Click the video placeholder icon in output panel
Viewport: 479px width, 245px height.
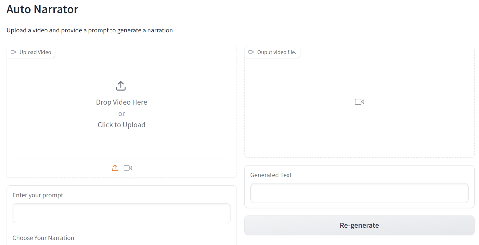pos(359,102)
